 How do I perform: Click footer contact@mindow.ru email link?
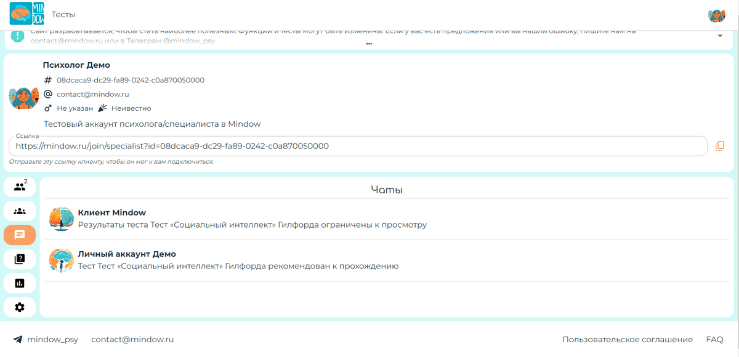(x=132, y=339)
